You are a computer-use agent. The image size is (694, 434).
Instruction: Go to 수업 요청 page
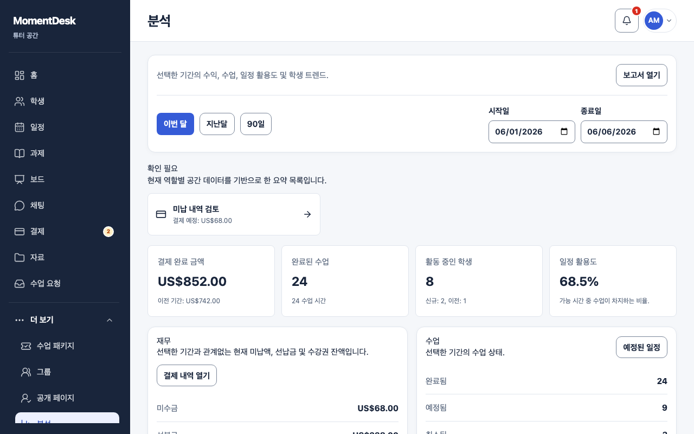pos(65,284)
